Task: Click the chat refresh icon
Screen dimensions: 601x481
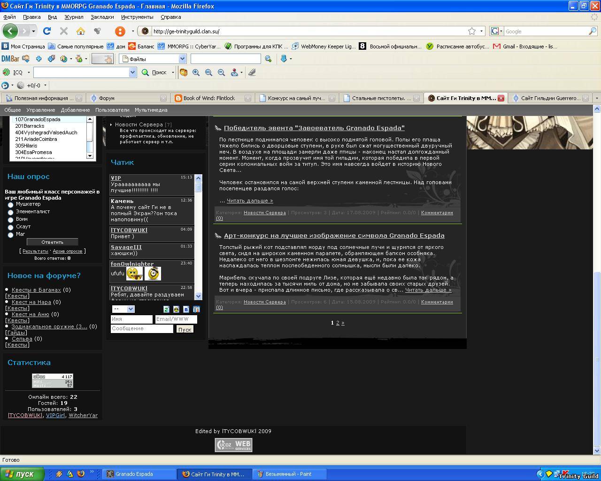Action: tap(166, 309)
